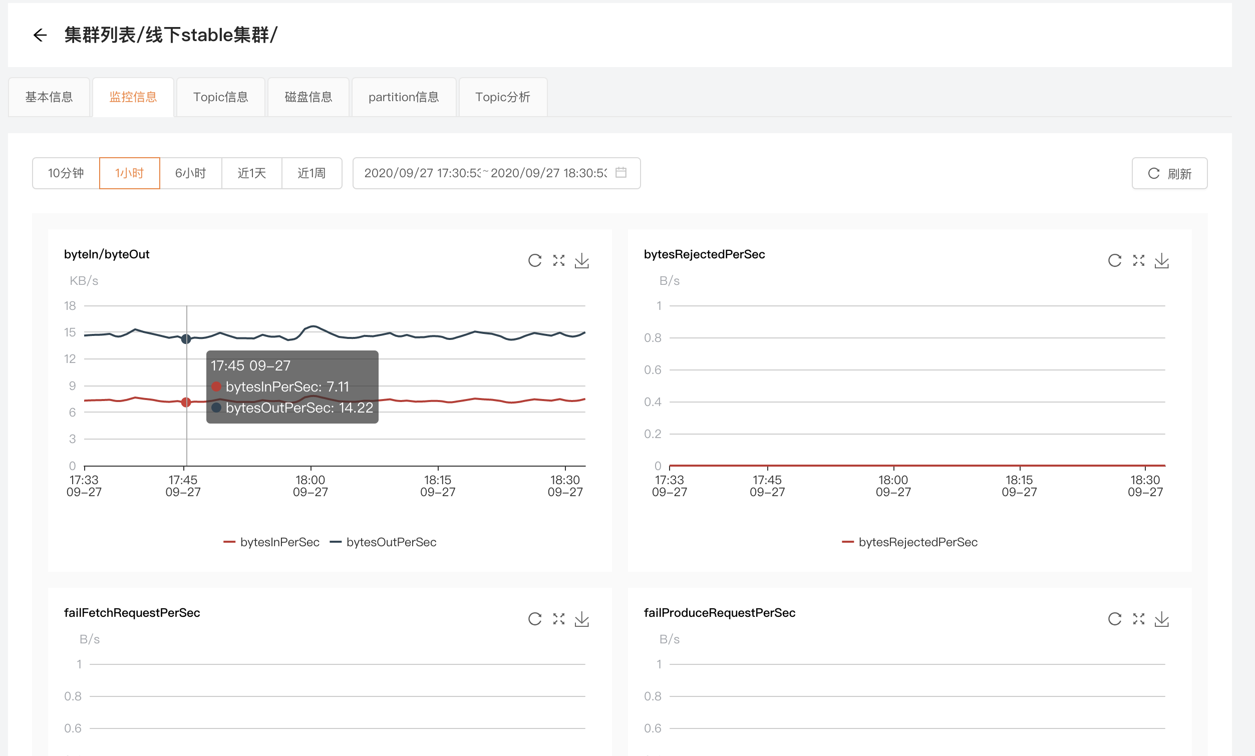Switch to the Topic信息 tab
The image size is (1255, 756).
220,97
